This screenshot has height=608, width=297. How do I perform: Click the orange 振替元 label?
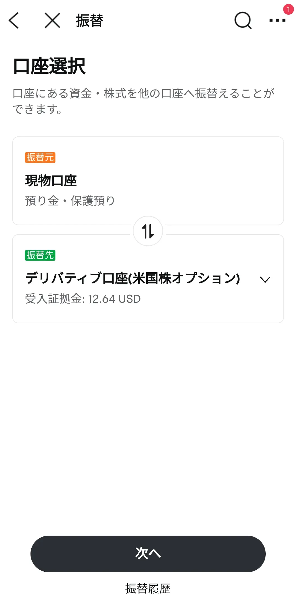(x=40, y=157)
